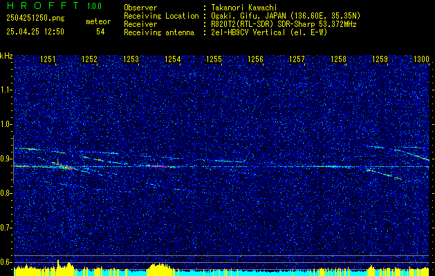
Task: Click the 1257 time marker
Action: [x=297, y=59]
